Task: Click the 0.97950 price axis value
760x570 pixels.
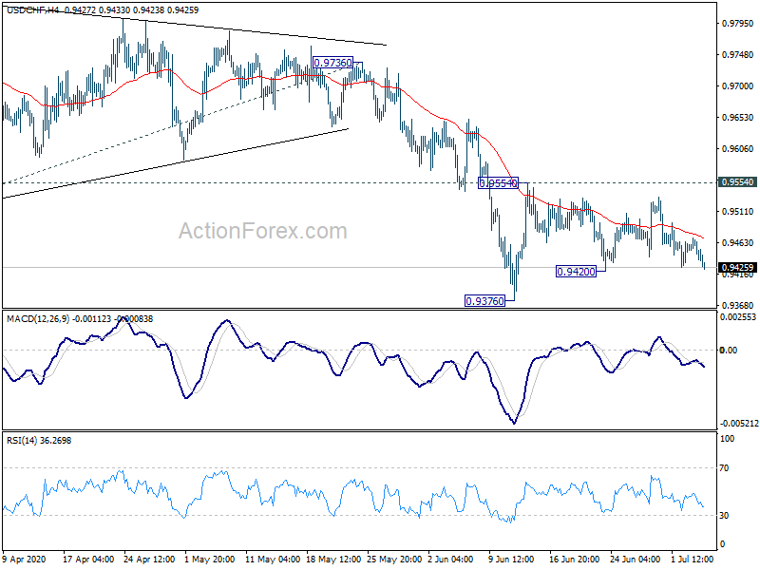Action: click(738, 23)
